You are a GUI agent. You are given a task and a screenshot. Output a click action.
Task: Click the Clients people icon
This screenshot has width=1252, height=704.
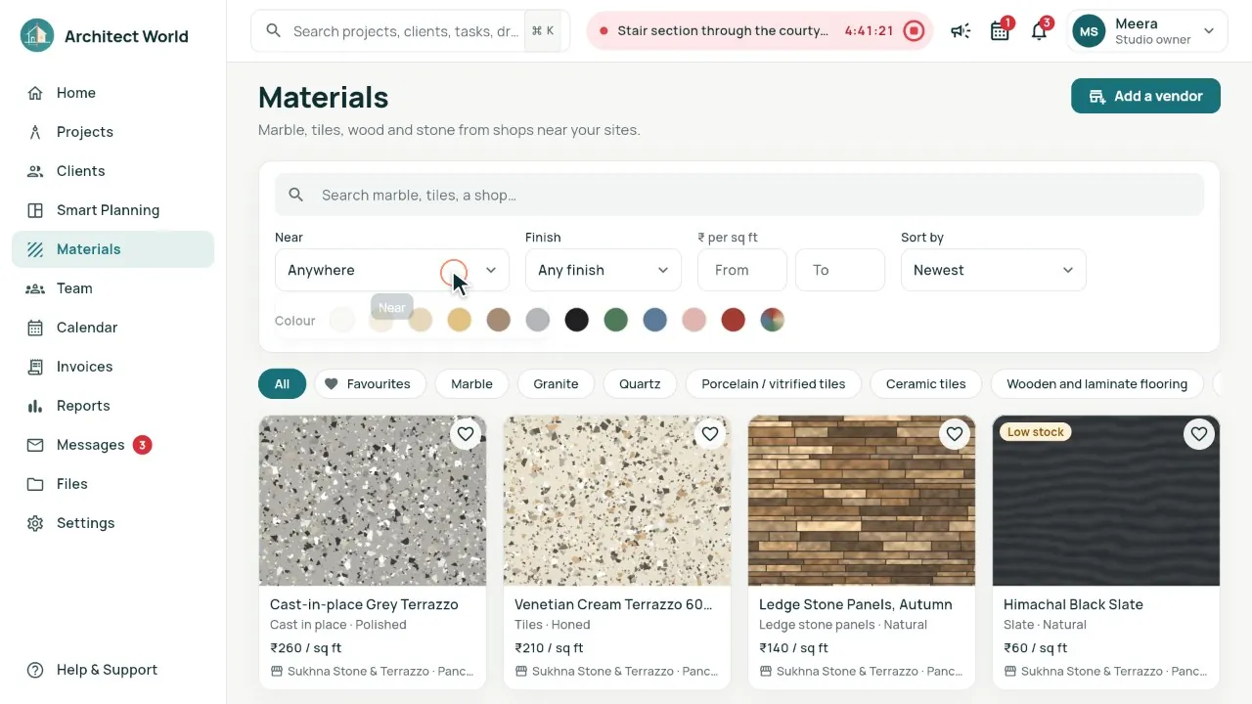35,171
